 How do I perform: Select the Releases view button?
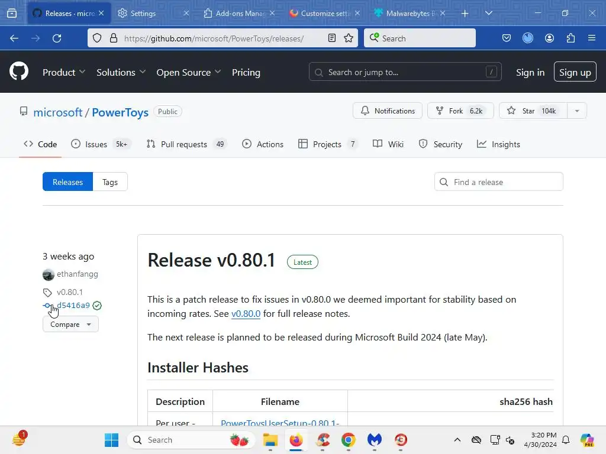pyautogui.click(x=67, y=182)
